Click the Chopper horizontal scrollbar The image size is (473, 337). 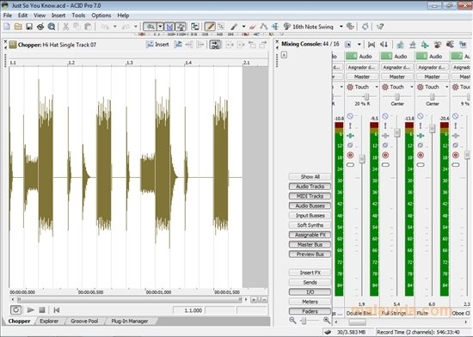point(130,300)
